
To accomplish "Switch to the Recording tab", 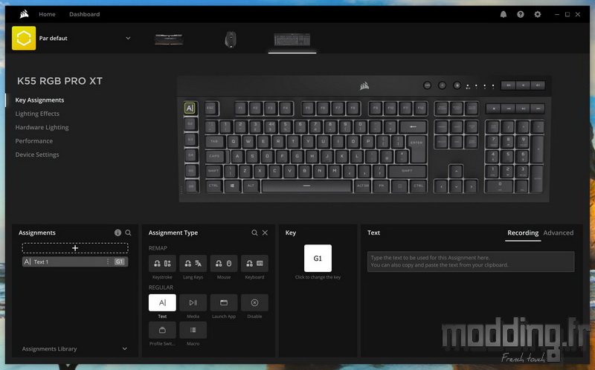I will coord(523,233).
